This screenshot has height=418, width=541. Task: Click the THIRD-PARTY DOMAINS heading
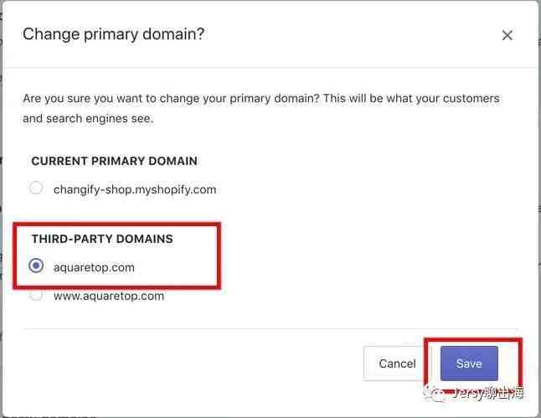(x=102, y=239)
